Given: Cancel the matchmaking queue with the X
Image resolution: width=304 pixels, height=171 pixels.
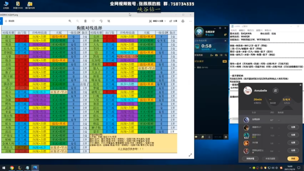Looking at the screenshot, I should point(225,41).
